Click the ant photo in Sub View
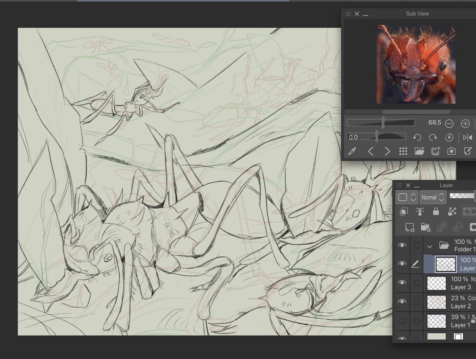The width and height of the screenshot is (476, 359). click(x=416, y=64)
